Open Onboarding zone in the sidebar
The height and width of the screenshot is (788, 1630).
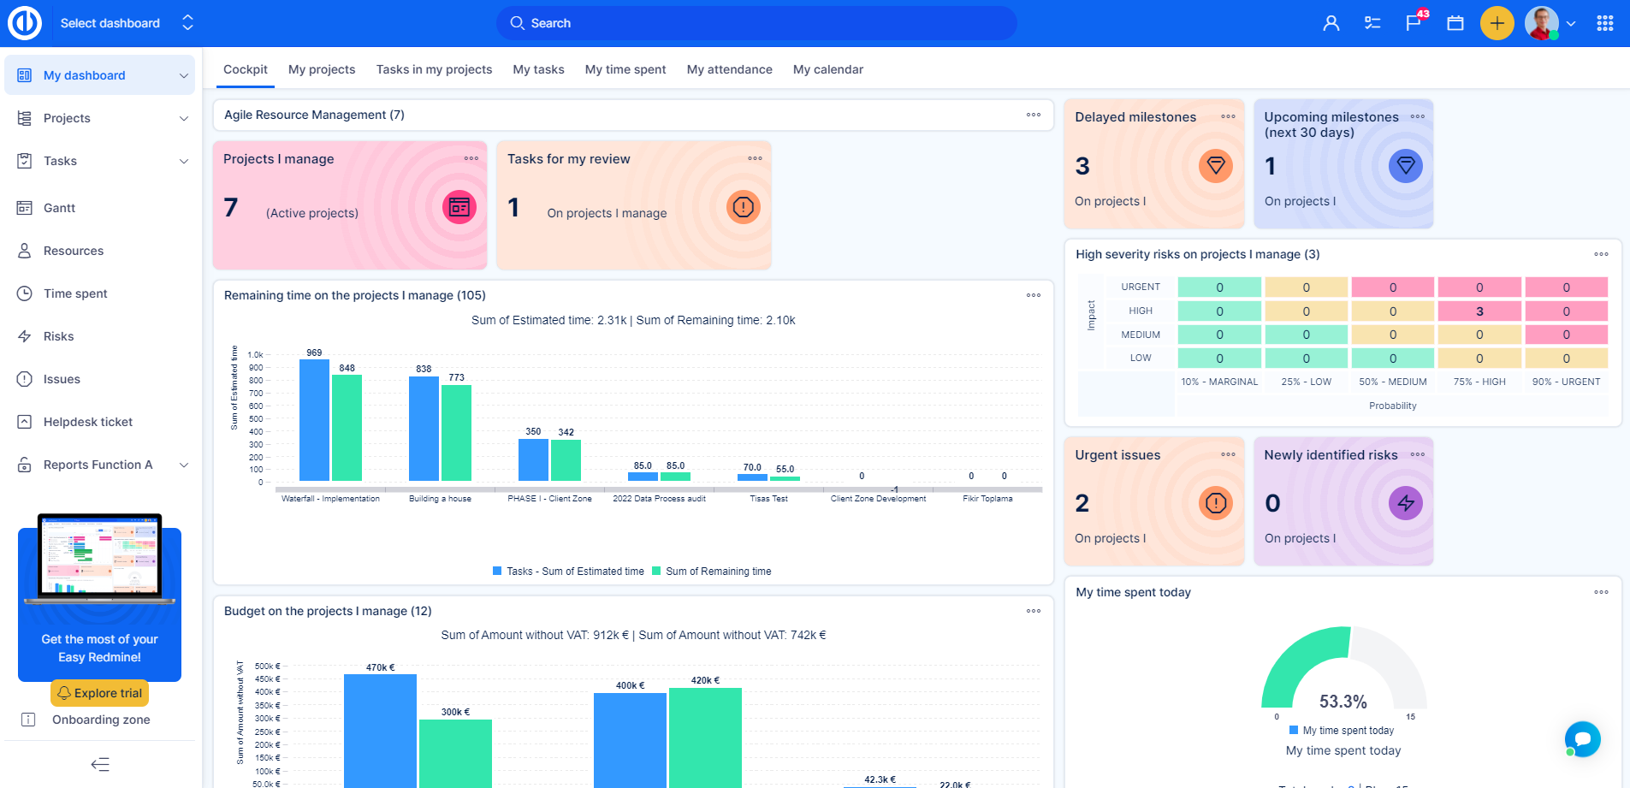coord(100,720)
